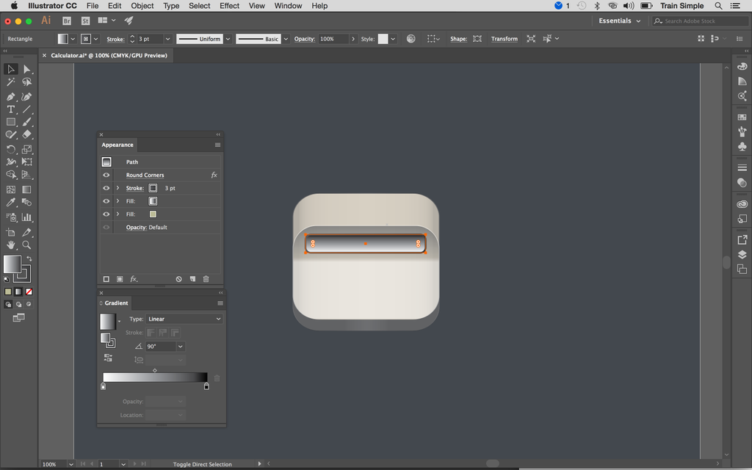Open the Effect menu
This screenshot has height=470, width=752.
[229, 6]
